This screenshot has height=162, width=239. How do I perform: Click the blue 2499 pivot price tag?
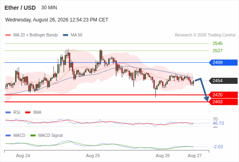coord(223,62)
